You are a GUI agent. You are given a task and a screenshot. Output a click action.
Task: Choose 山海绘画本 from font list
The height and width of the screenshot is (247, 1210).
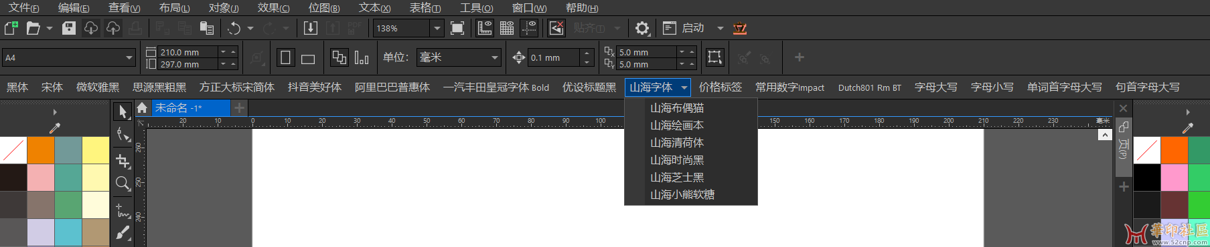tap(677, 125)
